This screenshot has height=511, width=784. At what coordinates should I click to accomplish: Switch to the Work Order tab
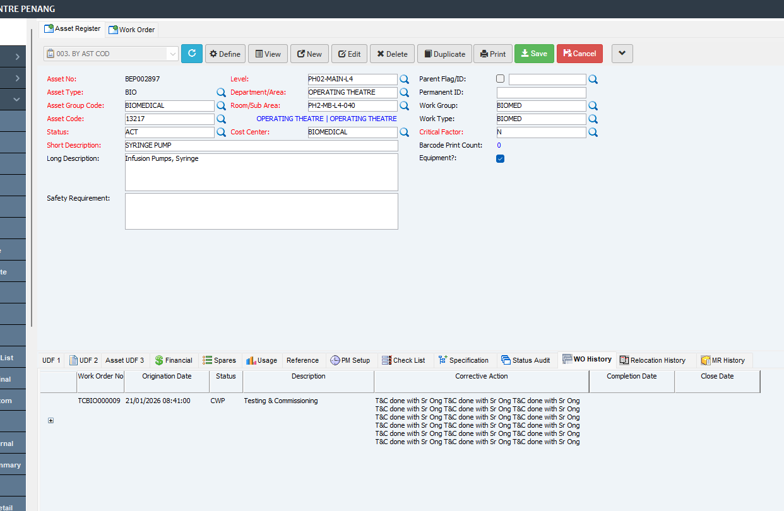(x=132, y=30)
